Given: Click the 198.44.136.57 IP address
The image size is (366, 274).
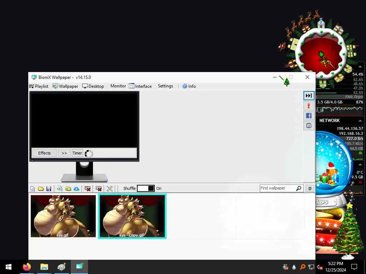Looking at the screenshot, I should point(350,128).
